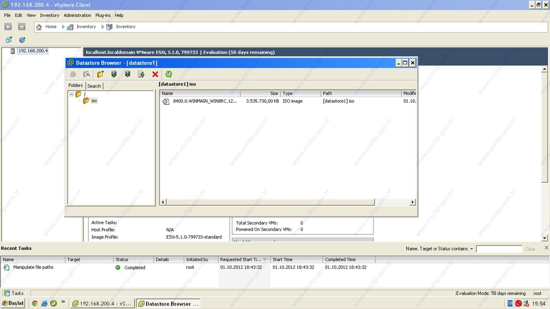The image size is (550, 309).
Task: Open the File menu
Action: [7, 15]
